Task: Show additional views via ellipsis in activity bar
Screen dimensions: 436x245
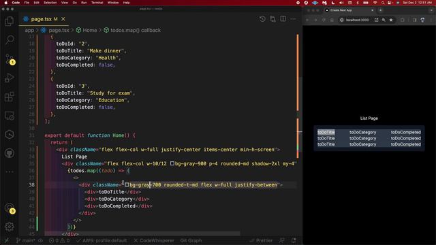Action: (10, 171)
